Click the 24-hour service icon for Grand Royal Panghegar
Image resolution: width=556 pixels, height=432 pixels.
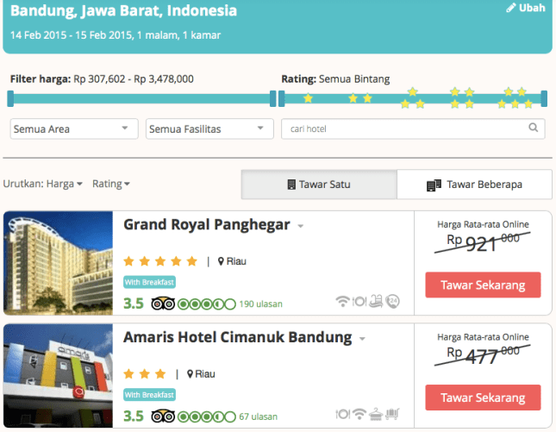tap(392, 302)
